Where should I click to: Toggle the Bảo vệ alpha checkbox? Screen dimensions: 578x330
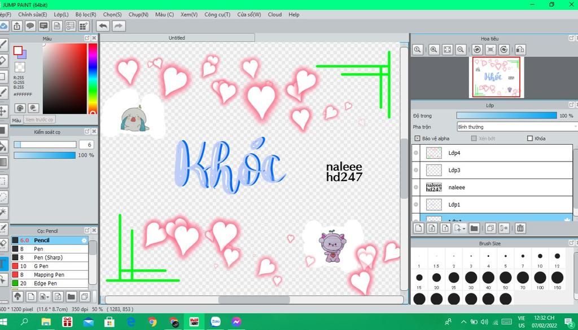pos(417,139)
